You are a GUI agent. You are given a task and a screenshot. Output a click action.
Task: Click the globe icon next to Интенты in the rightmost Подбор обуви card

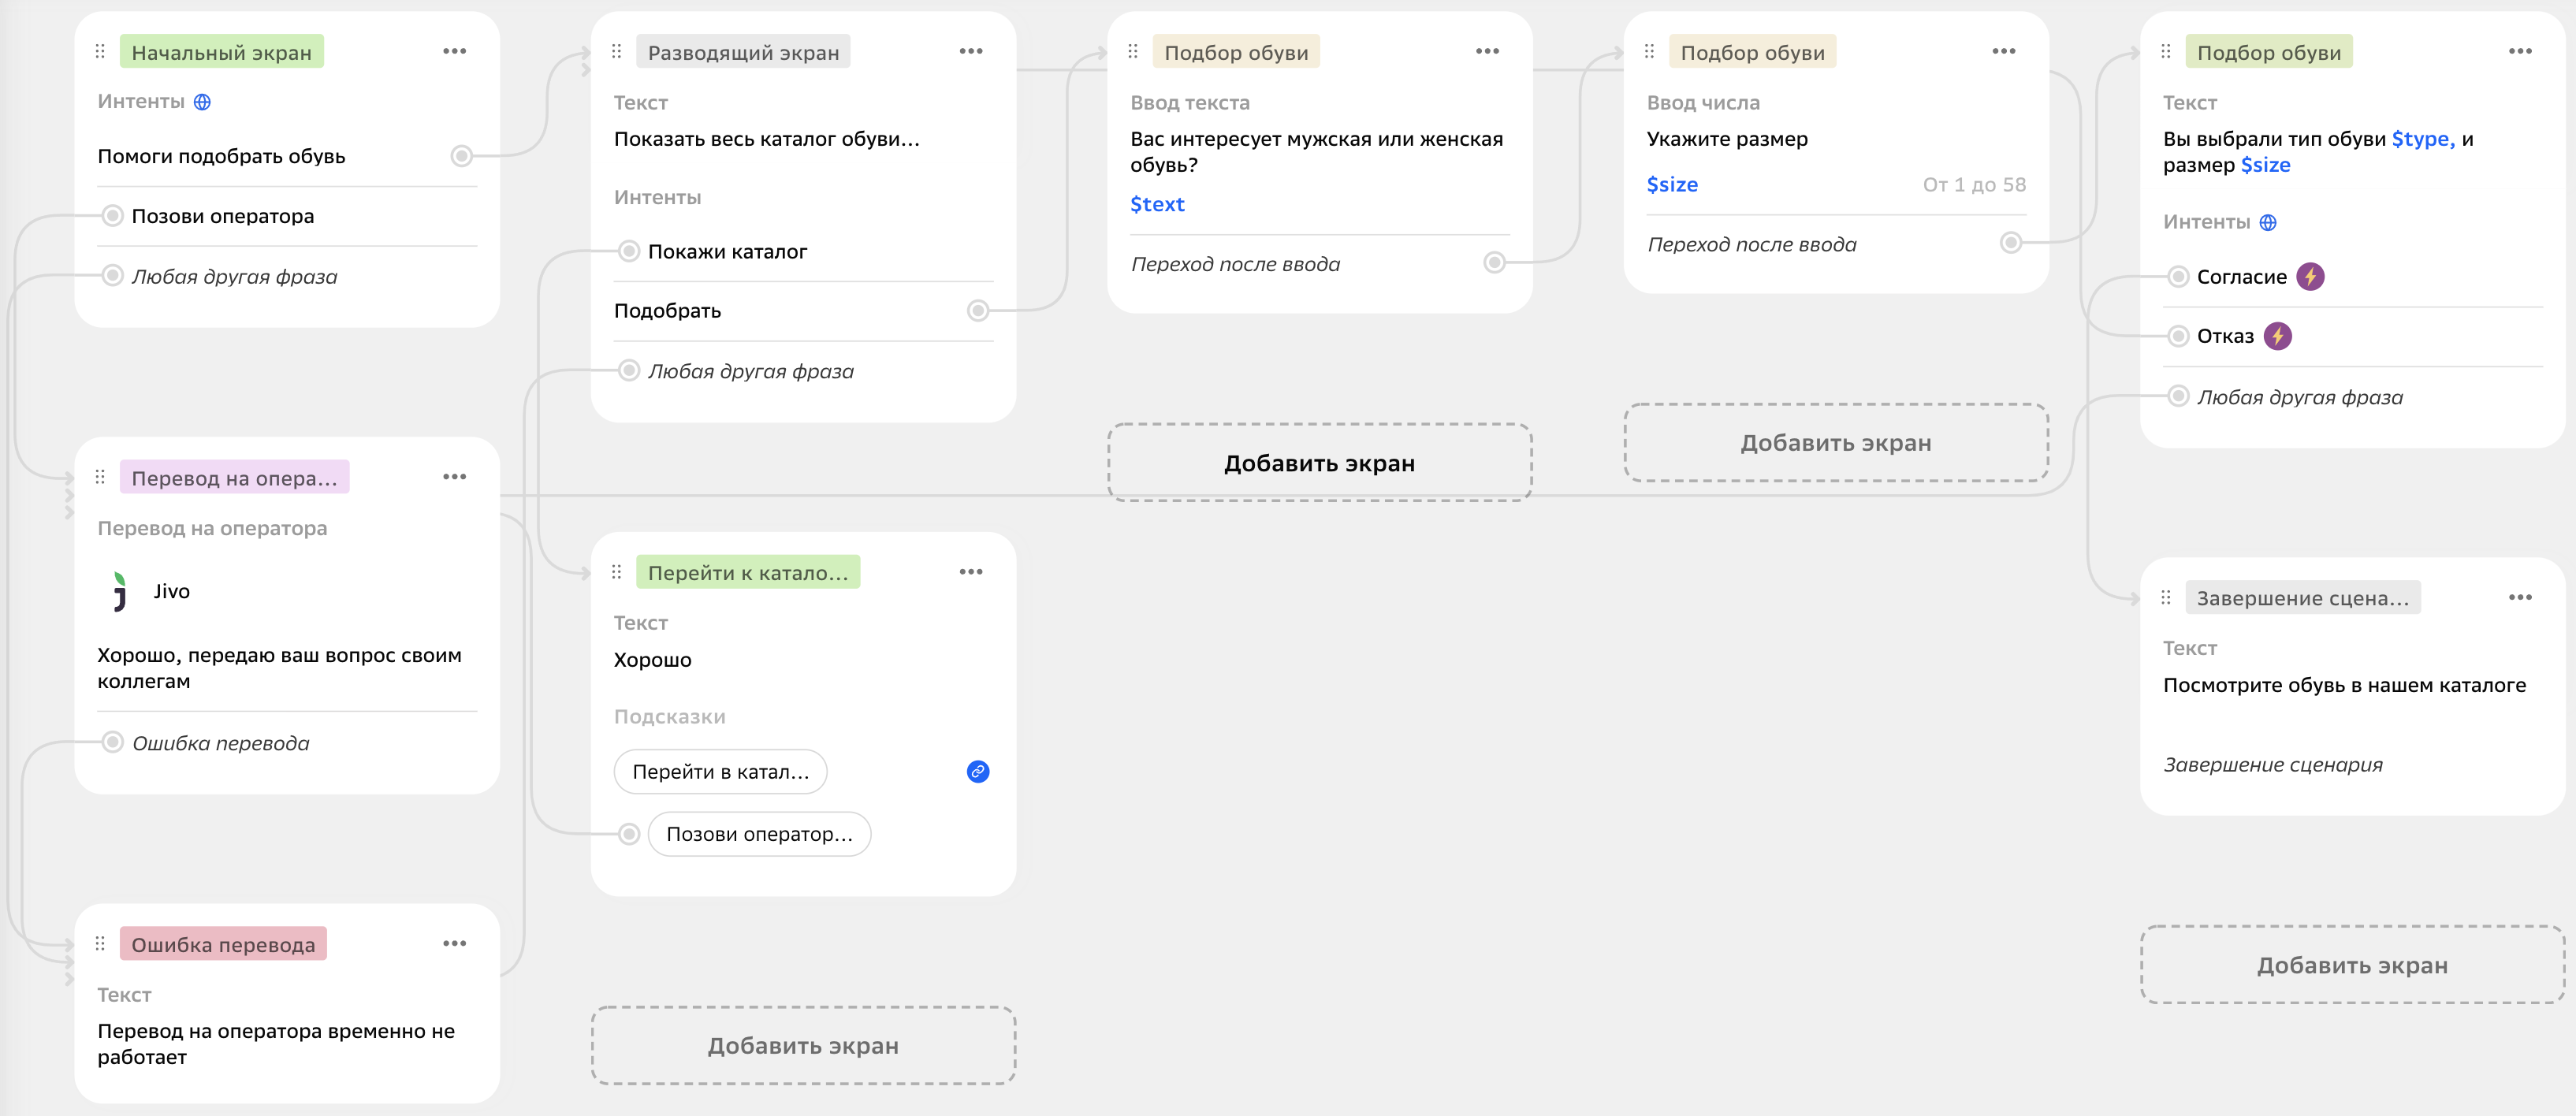(2268, 223)
